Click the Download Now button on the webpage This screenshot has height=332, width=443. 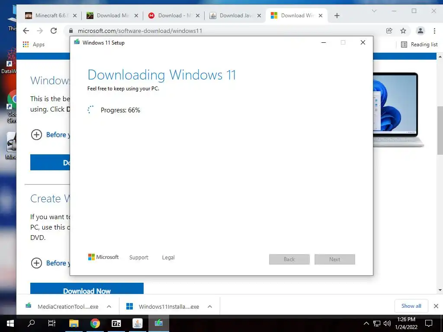coord(87,289)
